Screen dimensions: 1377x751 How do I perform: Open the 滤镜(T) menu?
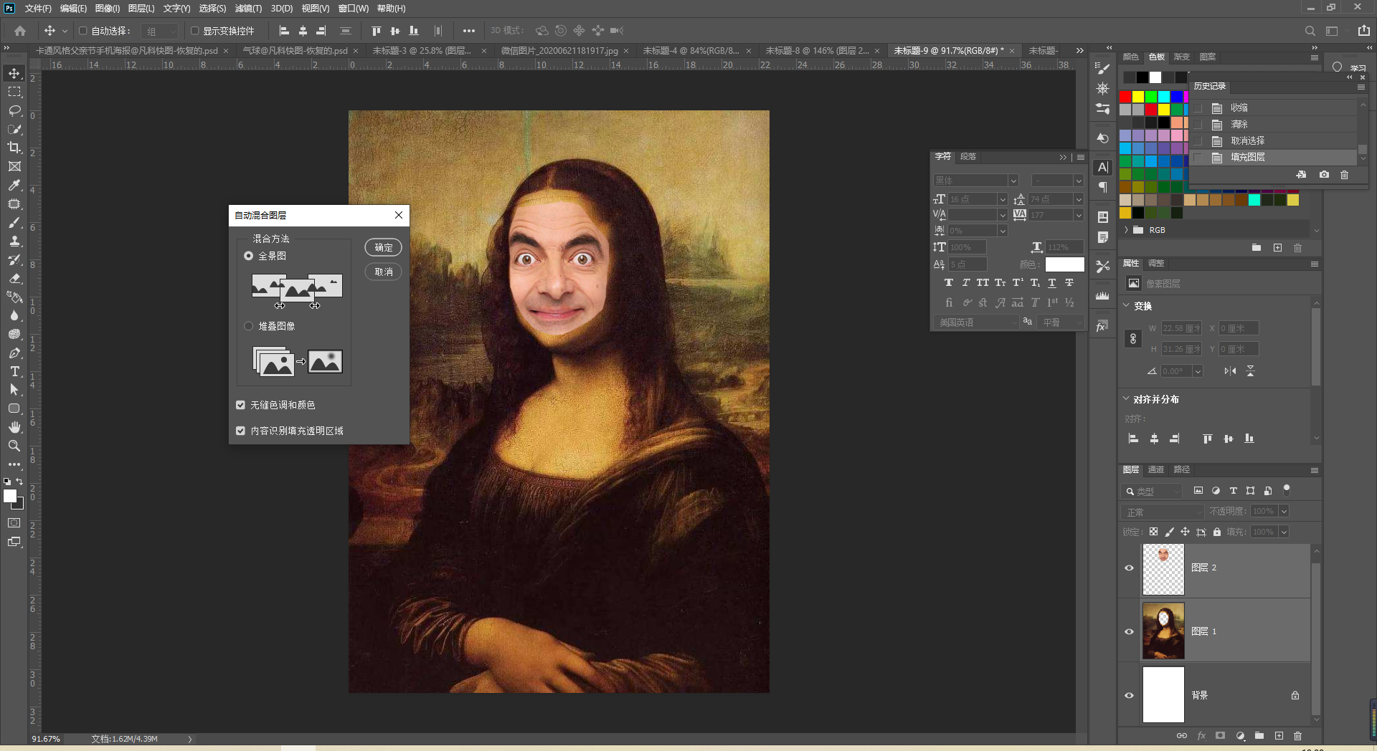pyautogui.click(x=248, y=9)
